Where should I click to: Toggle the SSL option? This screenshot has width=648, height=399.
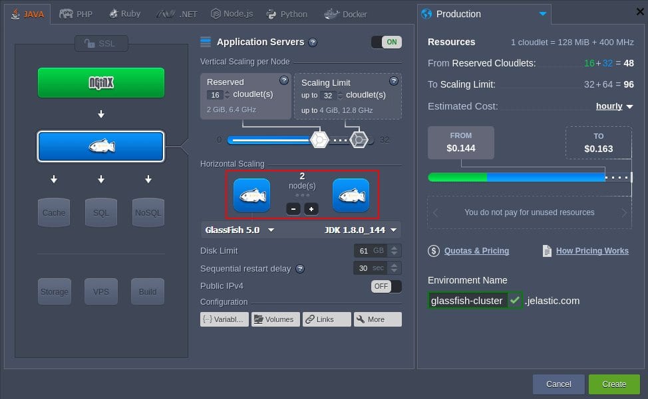tap(101, 43)
